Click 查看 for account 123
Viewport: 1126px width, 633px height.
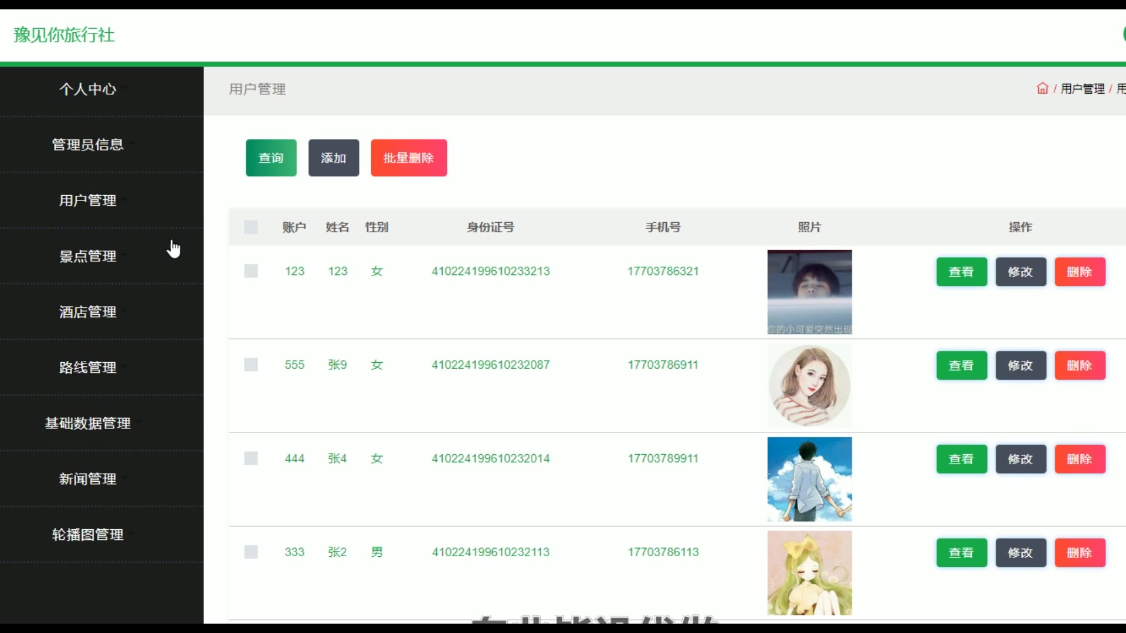click(962, 272)
